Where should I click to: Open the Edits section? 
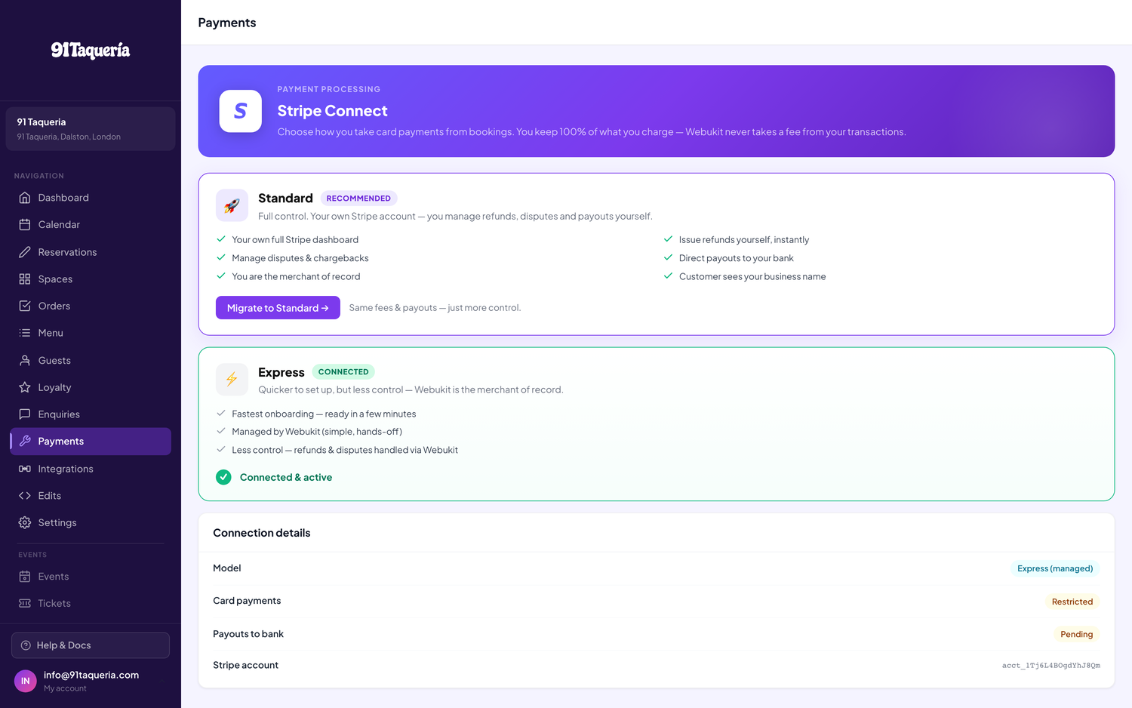point(91,496)
